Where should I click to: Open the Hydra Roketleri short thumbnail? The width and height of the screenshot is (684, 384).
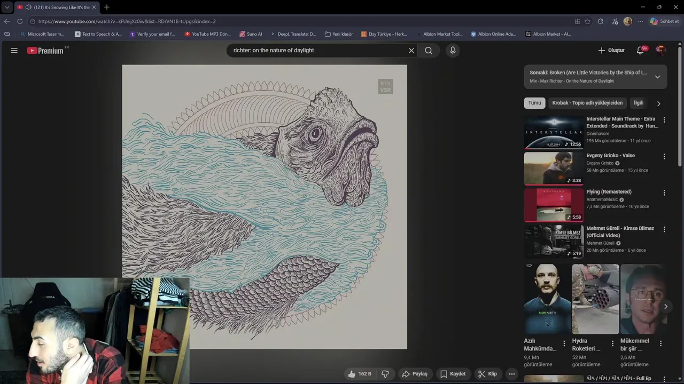pyautogui.click(x=595, y=299)
